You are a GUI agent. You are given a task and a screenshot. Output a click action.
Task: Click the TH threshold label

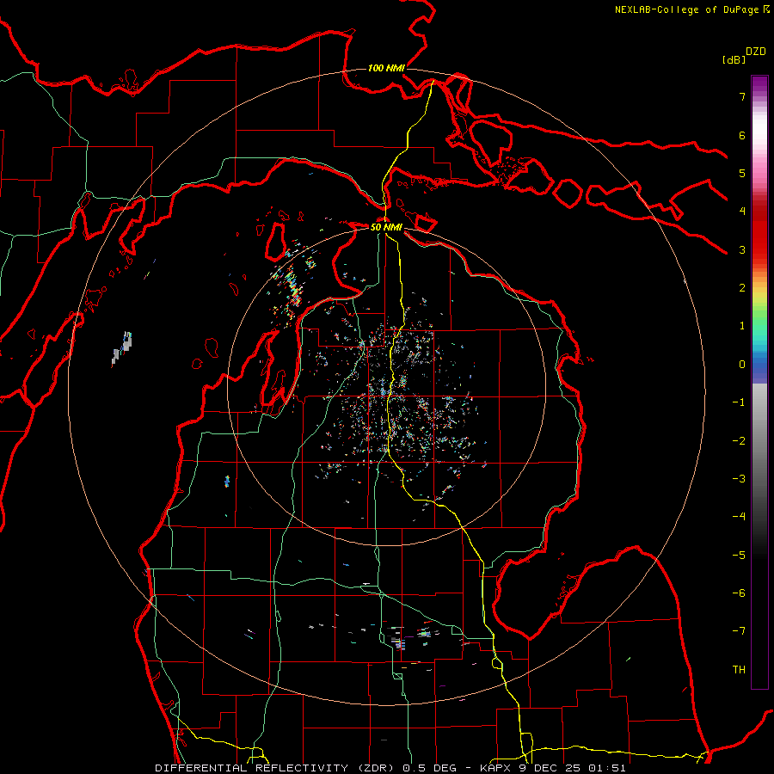point(739,670)
